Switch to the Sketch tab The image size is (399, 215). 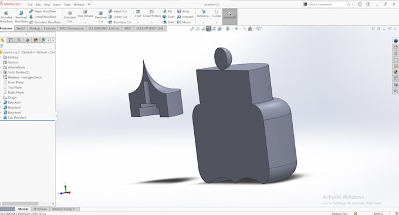click(x=21, y=28)
